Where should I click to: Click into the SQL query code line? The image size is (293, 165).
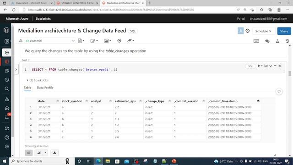[x=75, y=70]
